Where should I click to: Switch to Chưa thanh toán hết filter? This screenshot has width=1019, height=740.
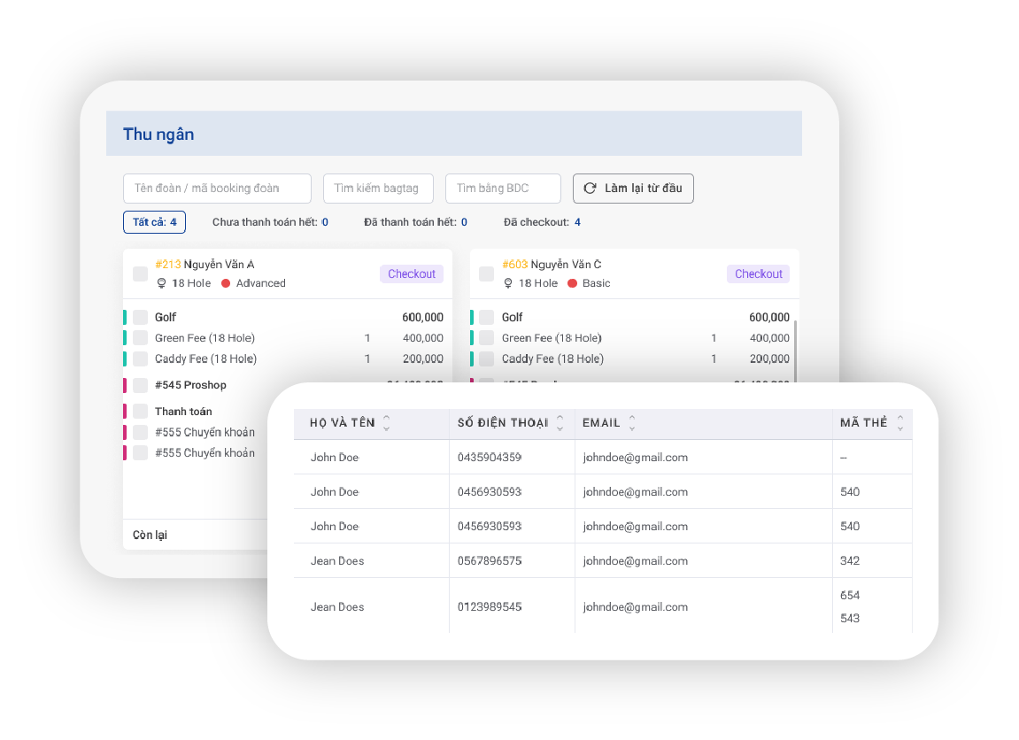click(x=270, y=222)
